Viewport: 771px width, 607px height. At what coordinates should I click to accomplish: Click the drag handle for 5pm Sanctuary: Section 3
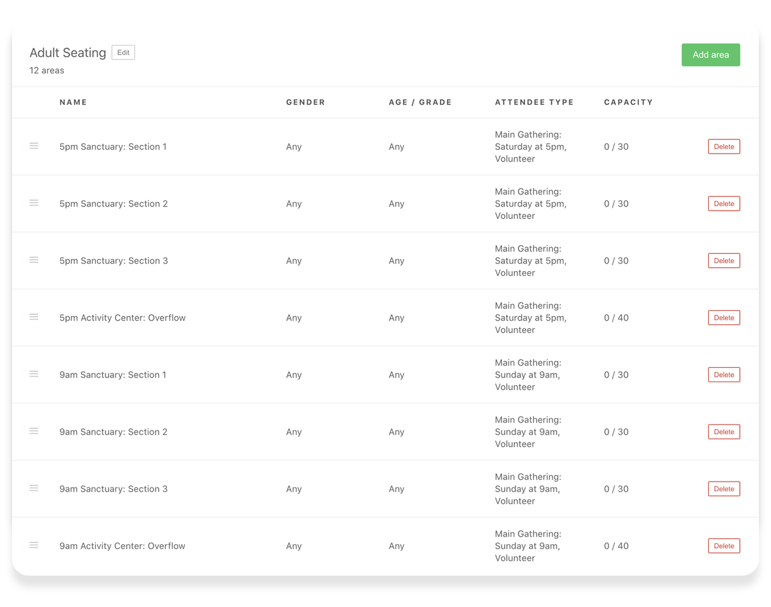click(x=34, y=260)
